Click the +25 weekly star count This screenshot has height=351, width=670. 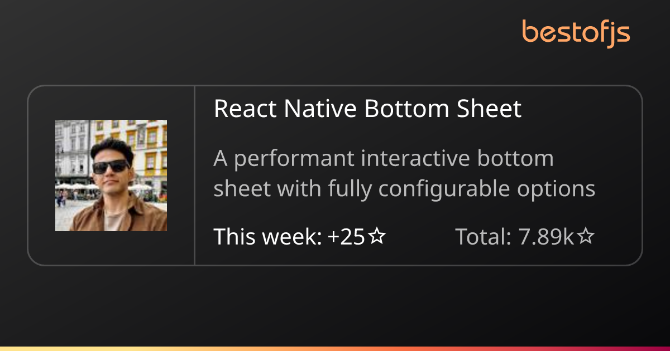[346, 237]
